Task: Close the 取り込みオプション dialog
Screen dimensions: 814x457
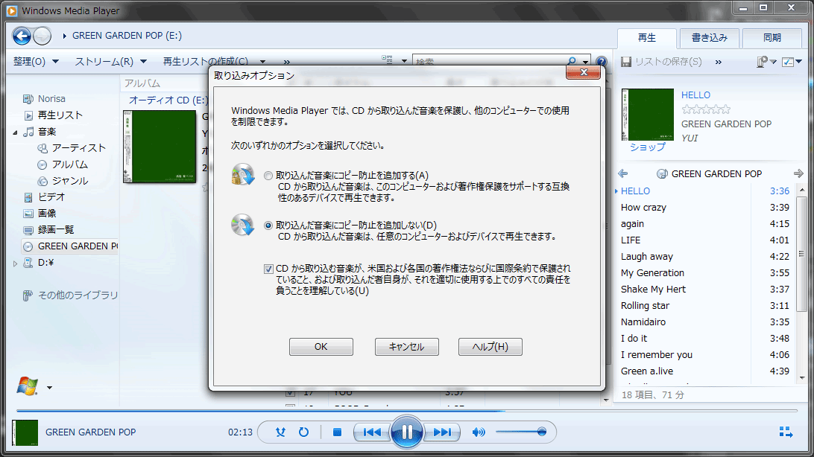Action: tap(584, 72)
